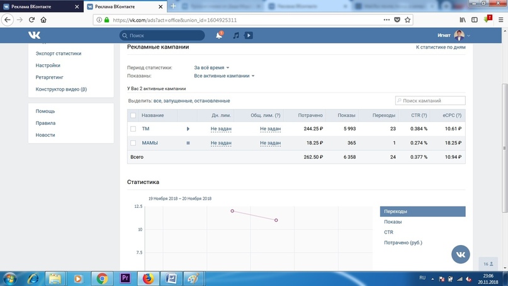Tick the select-all header checkbox
This screenshot has width=508, height=286.
[133, 115]
